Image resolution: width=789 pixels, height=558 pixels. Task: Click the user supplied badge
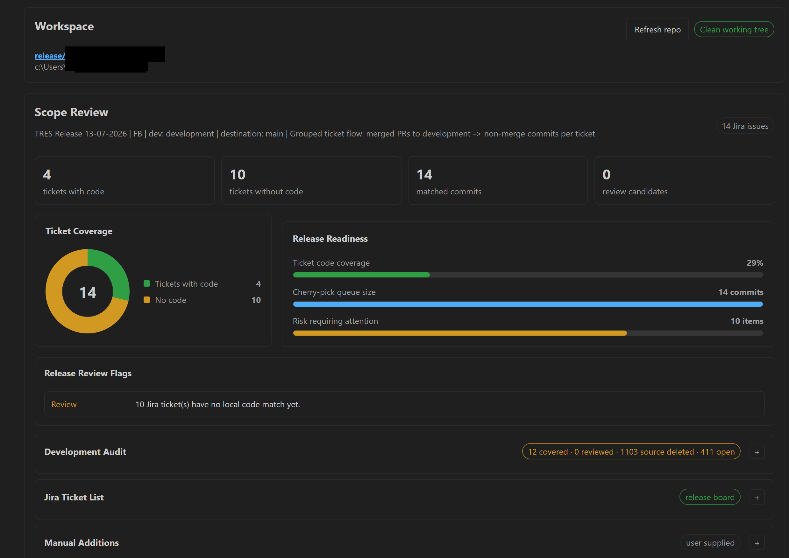(710, 542)
